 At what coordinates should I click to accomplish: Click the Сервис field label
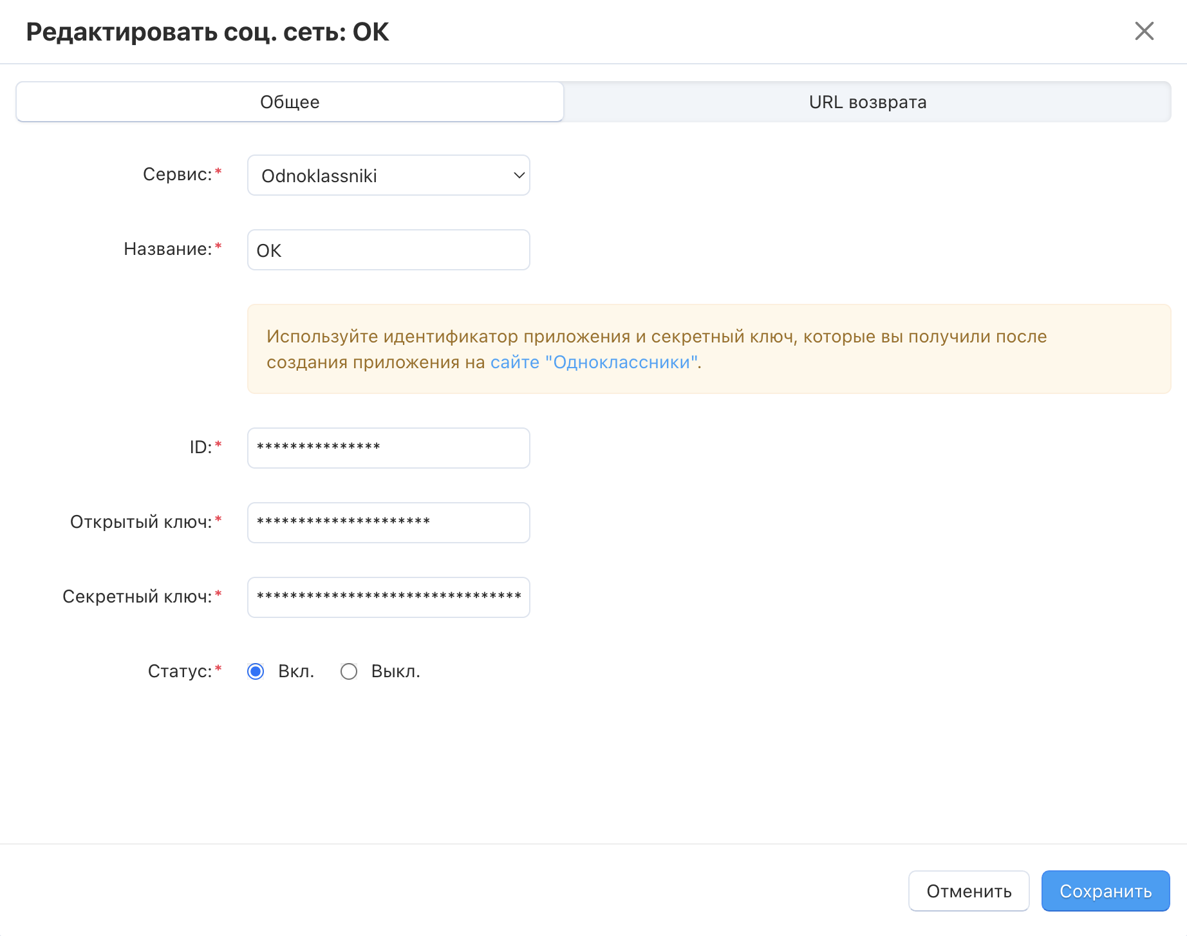click(177, 174)
